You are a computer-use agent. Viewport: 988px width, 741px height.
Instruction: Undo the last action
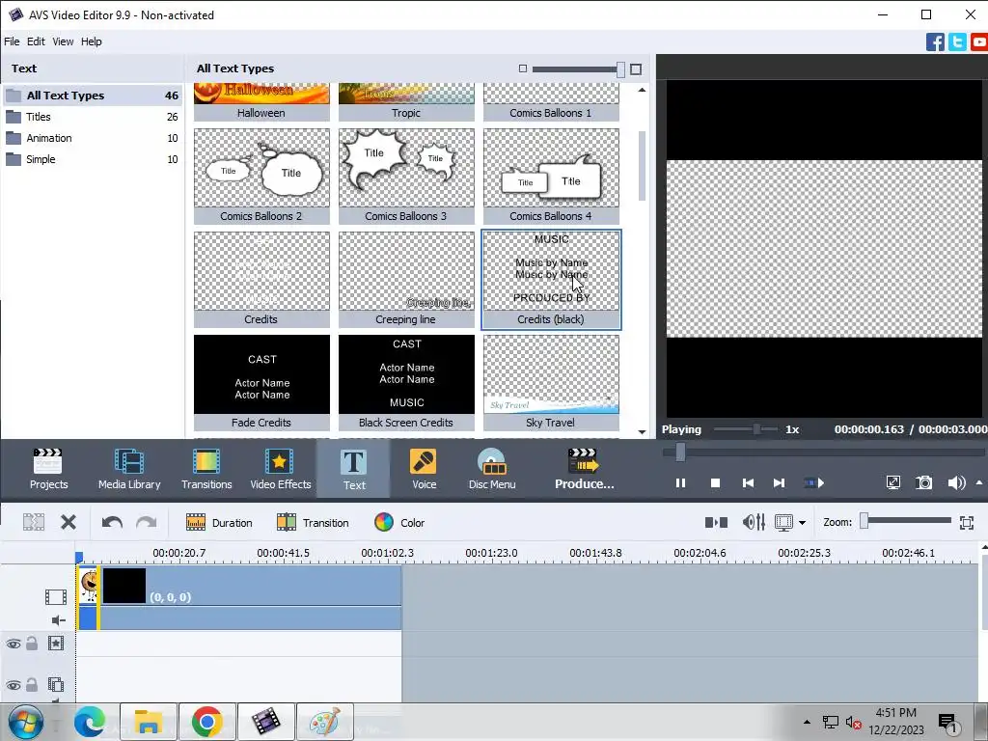(x=112, y=522)
